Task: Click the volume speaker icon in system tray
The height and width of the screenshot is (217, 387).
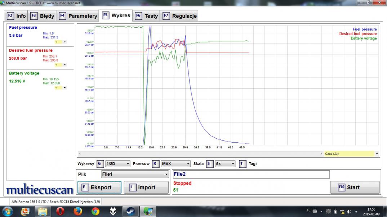Action: click(349, 212)
